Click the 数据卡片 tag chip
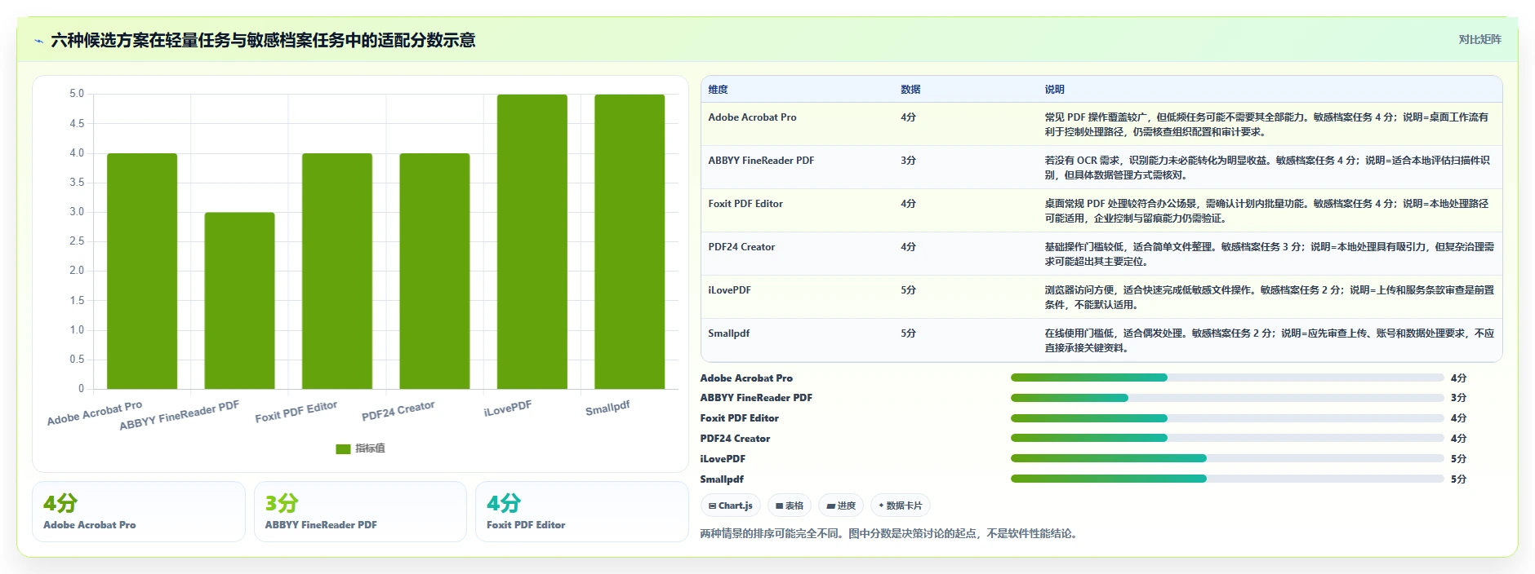 tap(901, 506)
